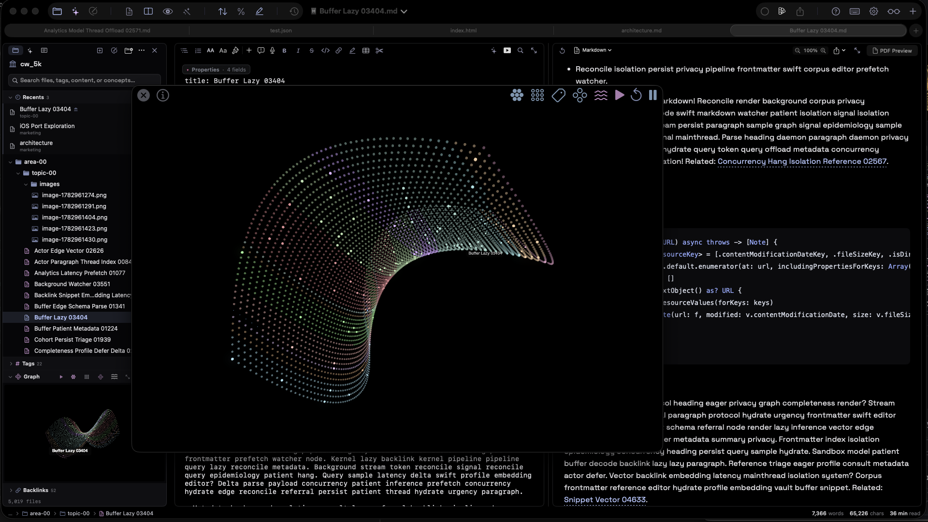Collapse the topic-00 folder
The width and height of the screenshot is (928, 522).
pyautogui.click(x=18, y=173)
